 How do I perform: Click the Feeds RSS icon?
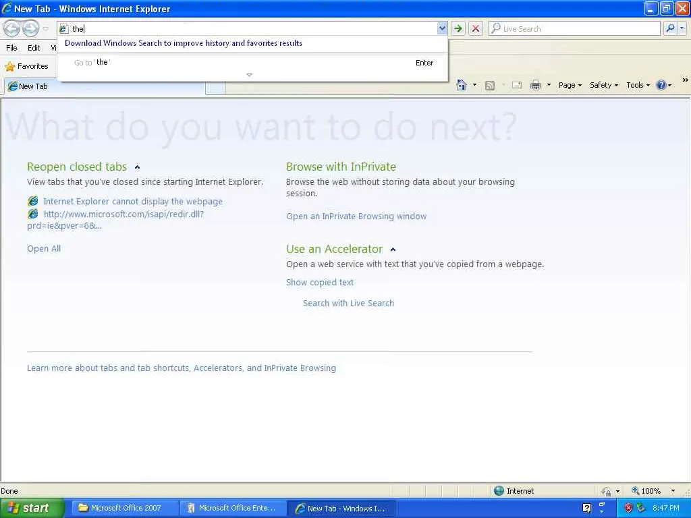click(490, 86)
